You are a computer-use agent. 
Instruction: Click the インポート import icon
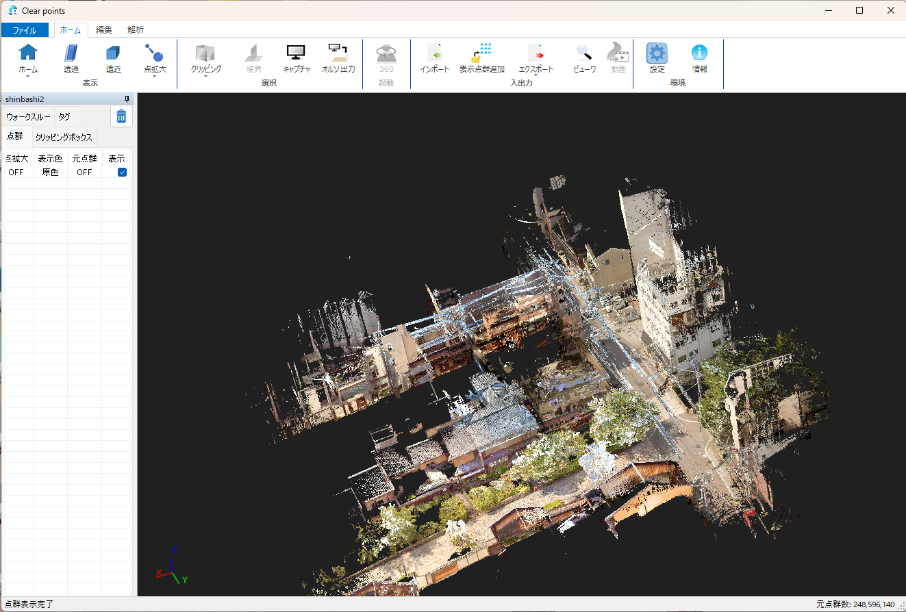(434, 53)
